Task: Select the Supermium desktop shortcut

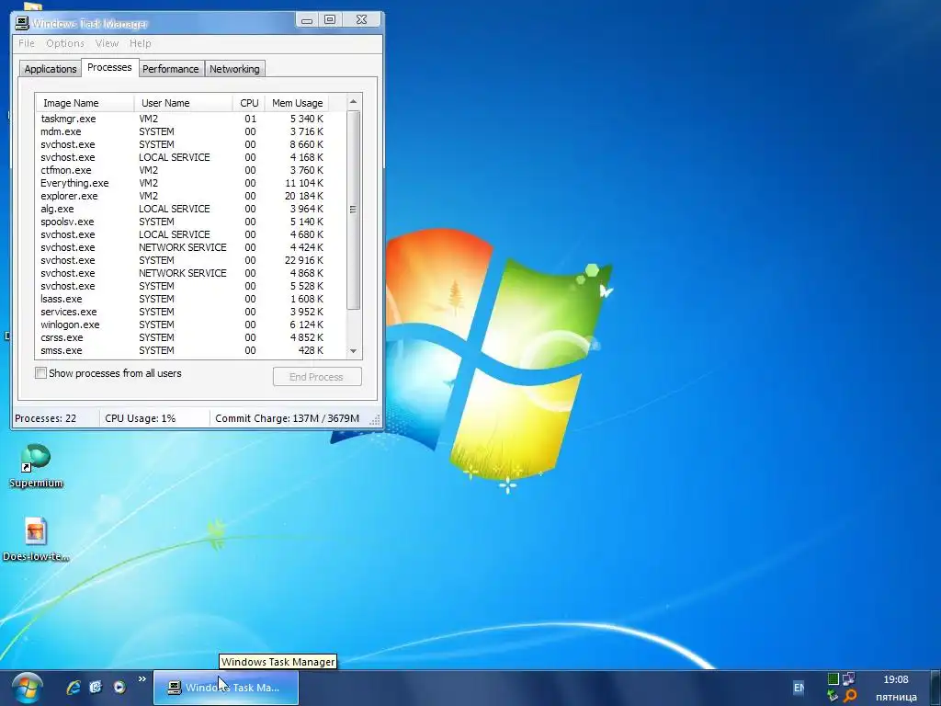Action: [x=36, y=466]
